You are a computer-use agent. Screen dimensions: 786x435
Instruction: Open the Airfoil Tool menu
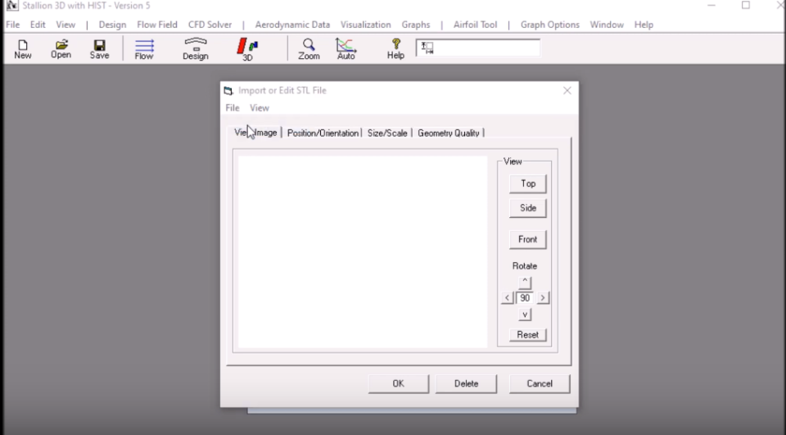click(x=475, y=25)
